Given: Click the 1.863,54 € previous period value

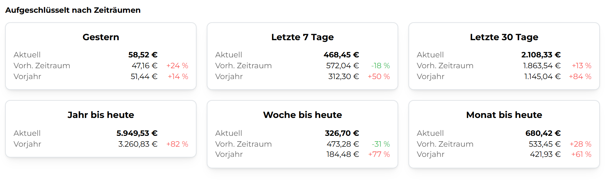Looking at the screenshot, I should 542,66.
